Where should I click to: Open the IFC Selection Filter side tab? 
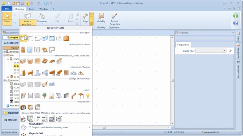[x=238, y=69]
